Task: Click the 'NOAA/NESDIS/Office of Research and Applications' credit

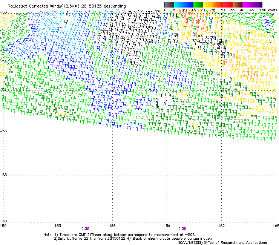Action: [222, 243]
